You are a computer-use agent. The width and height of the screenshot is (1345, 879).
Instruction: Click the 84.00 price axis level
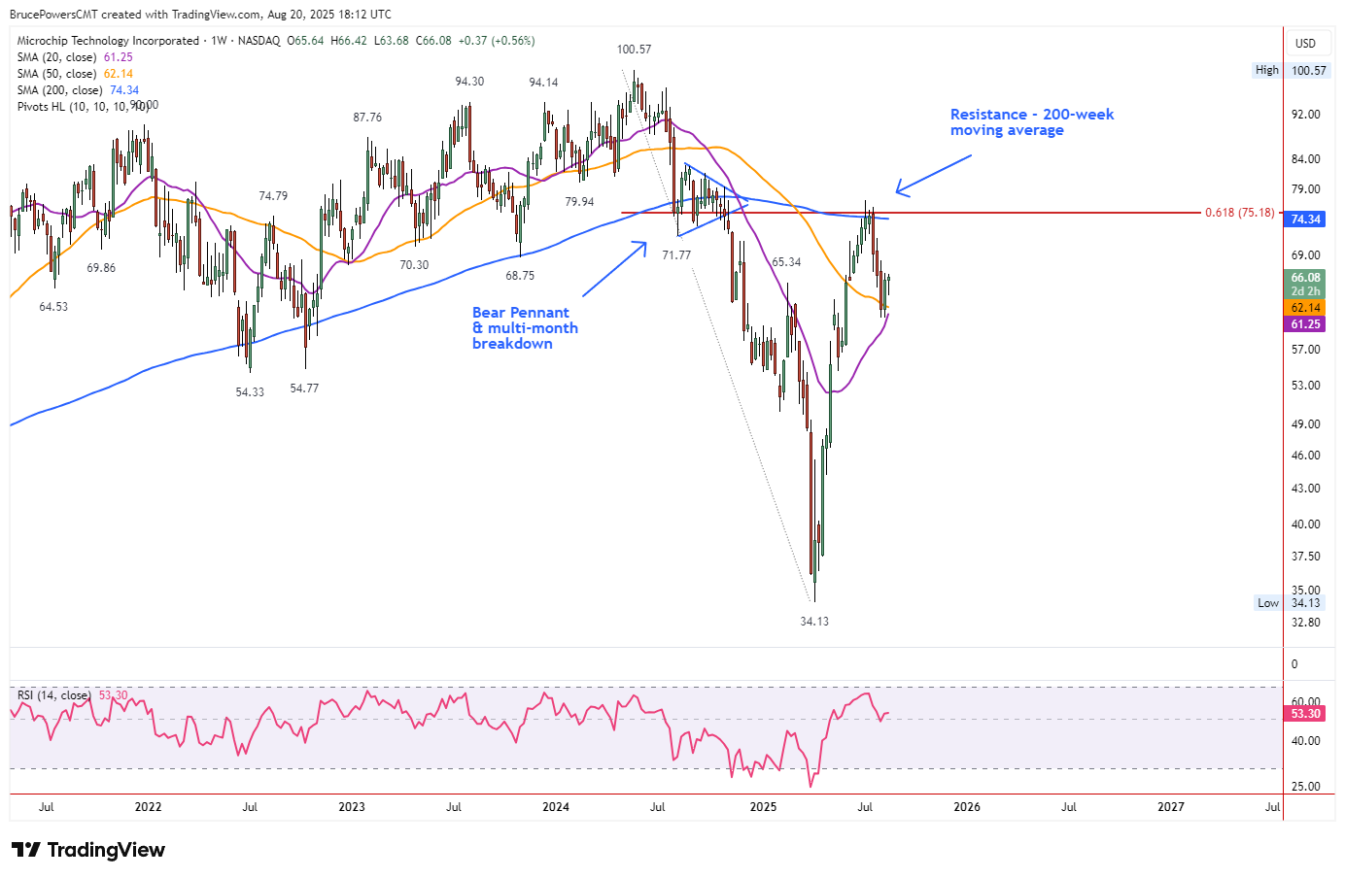tap(1305, 159)
